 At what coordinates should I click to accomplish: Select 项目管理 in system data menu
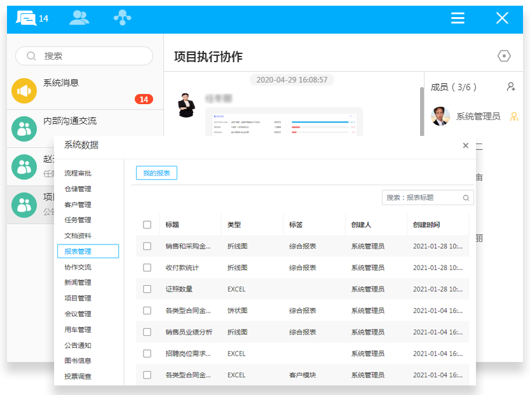coord(78,298)
